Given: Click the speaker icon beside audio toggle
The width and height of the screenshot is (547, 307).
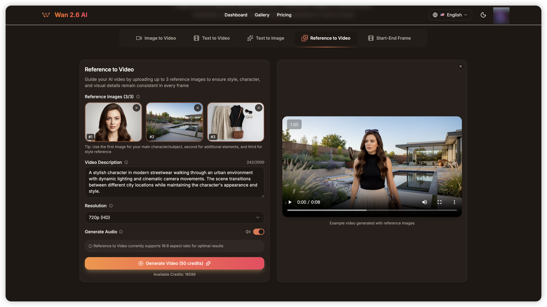Looking at the screenshot, I should (248, 232).
